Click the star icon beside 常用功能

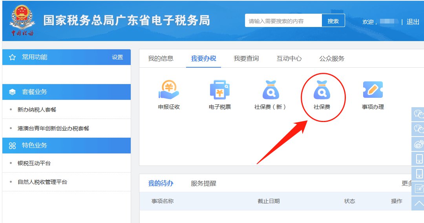tap(12, 57)
